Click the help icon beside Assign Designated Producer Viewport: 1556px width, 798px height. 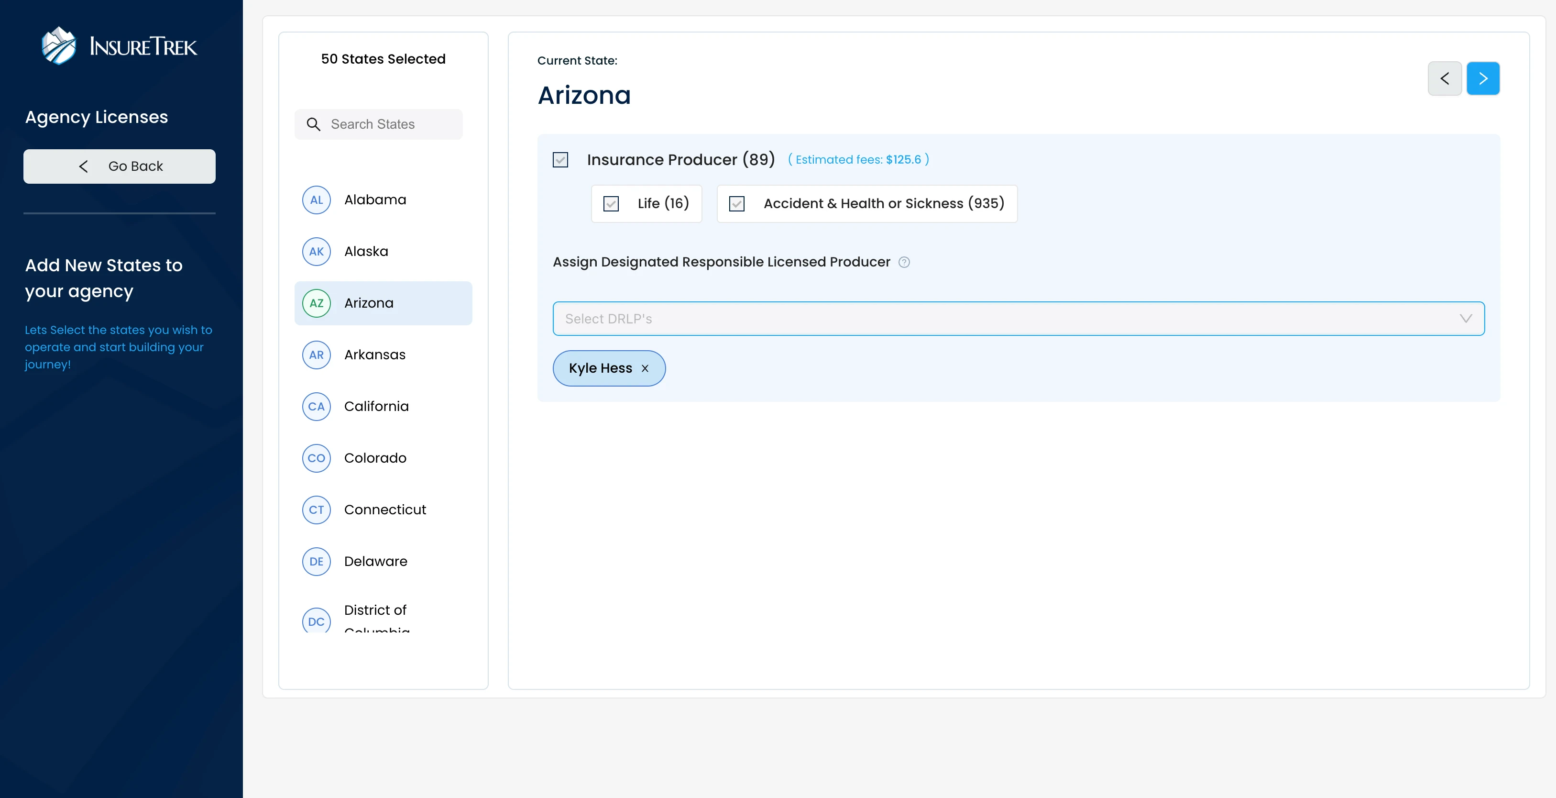tap(904, 262)
